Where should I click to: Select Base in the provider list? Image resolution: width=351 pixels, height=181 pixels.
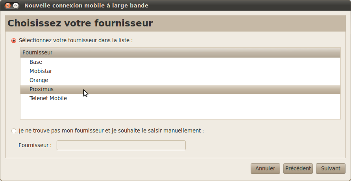181,62
